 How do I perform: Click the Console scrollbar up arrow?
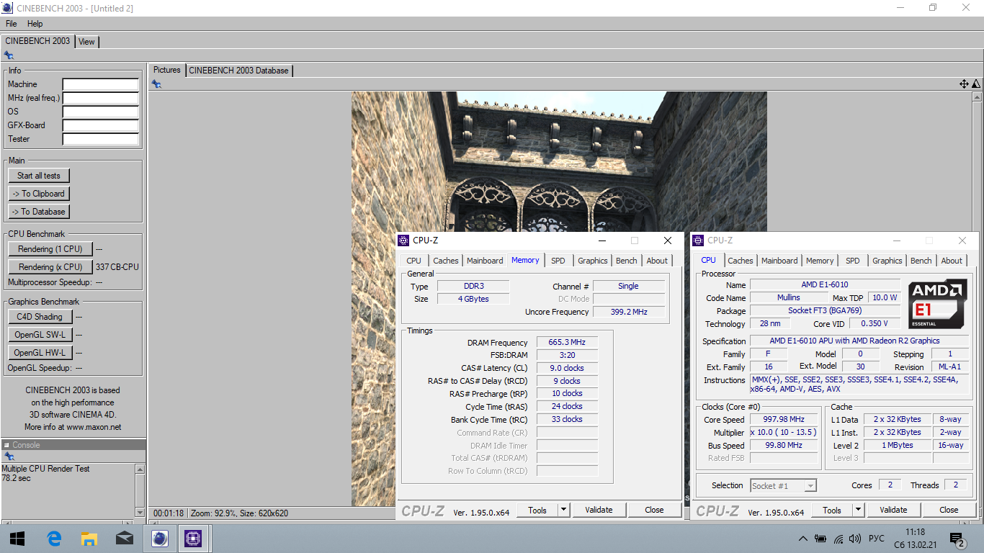click(140, 469)
